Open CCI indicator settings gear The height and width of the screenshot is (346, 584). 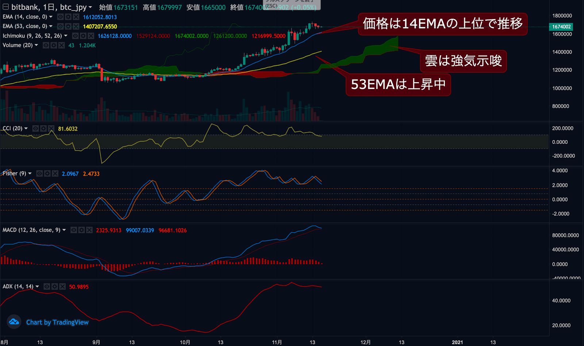coord(43,129)
